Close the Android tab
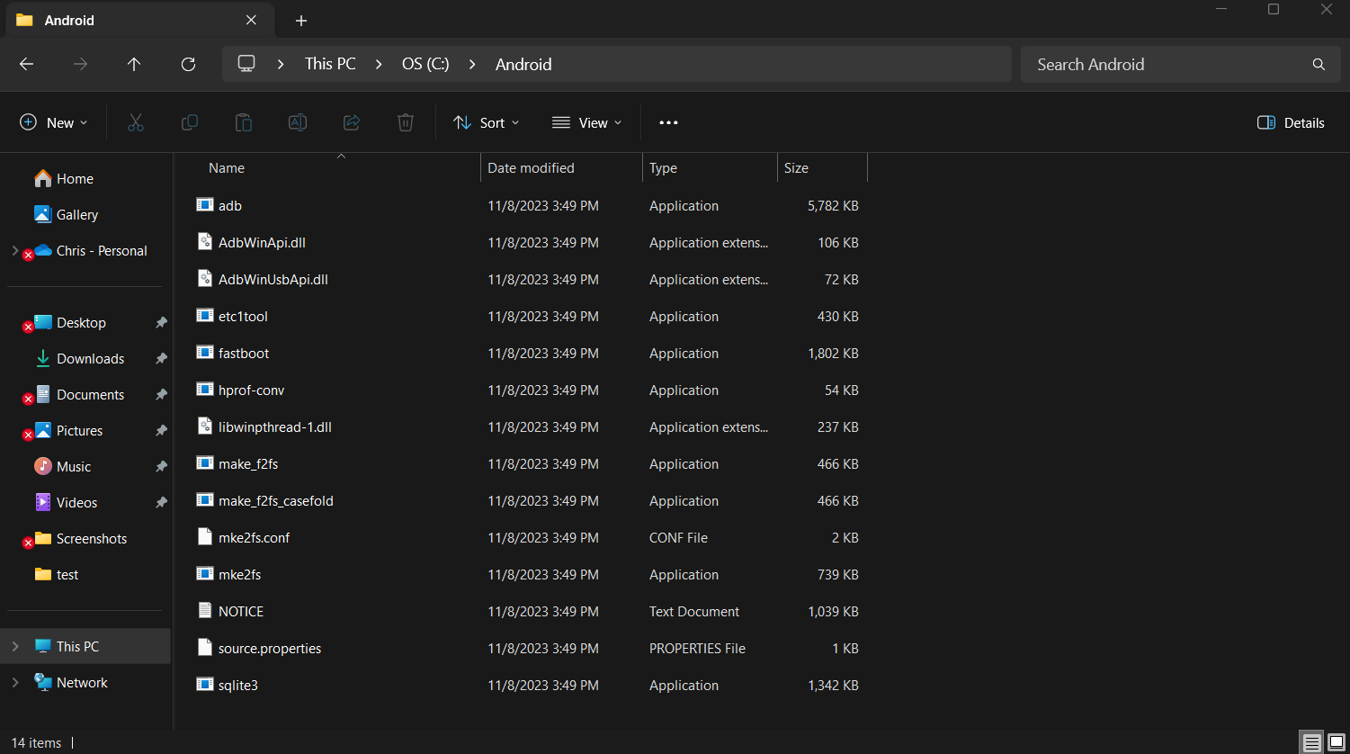The height and width of the screenshot is (754, 1350). [x=251, y=20]
